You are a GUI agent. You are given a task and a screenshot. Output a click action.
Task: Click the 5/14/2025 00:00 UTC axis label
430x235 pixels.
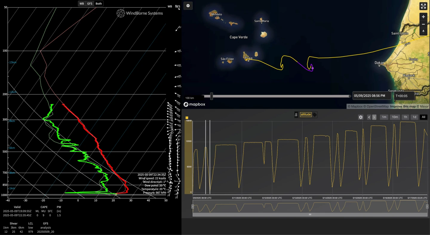[332, 198]
